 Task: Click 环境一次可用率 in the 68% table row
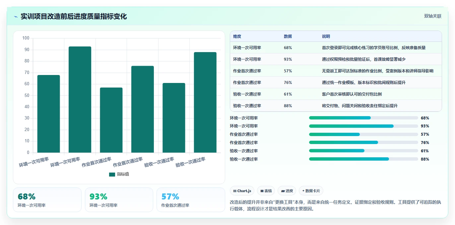coord(247,48)
